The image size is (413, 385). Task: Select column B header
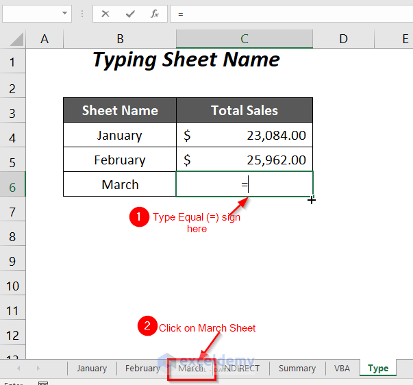(120, 39)
